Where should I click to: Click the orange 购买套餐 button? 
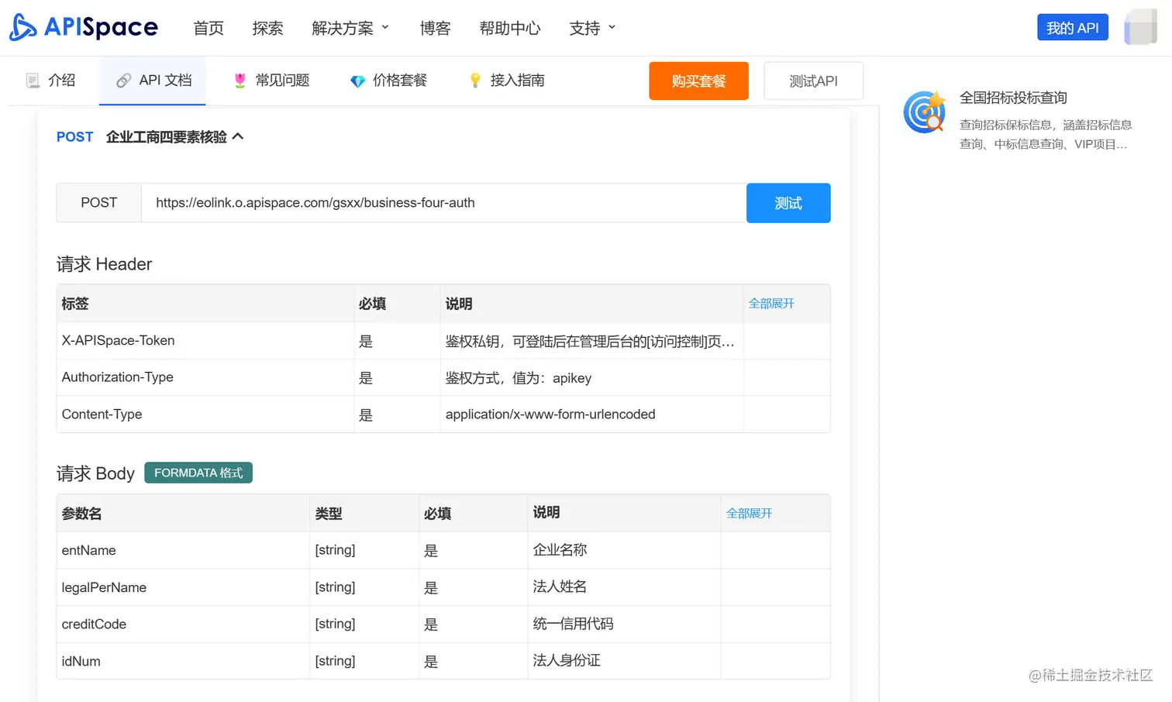click(698, 81)
